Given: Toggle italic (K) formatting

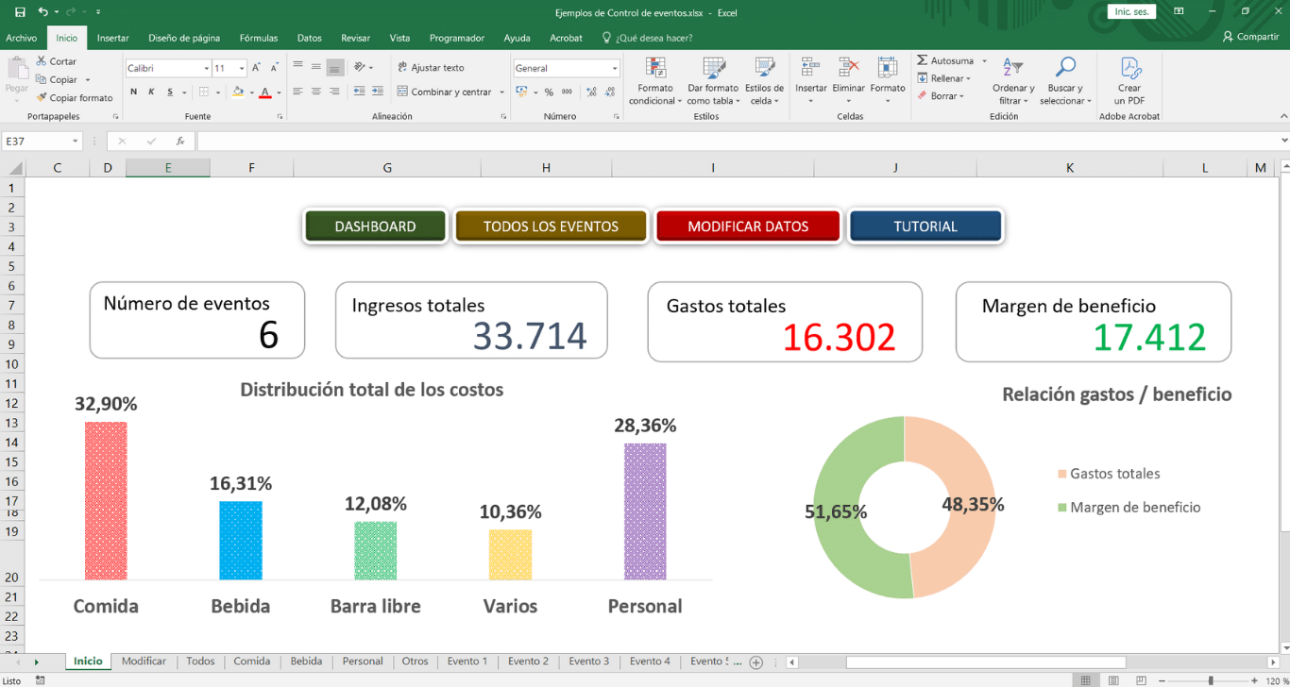Looking at the screenshot, I should 151,92.
